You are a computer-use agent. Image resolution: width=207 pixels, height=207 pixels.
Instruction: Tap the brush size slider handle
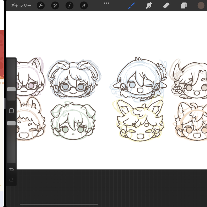[x=11, y=89]
